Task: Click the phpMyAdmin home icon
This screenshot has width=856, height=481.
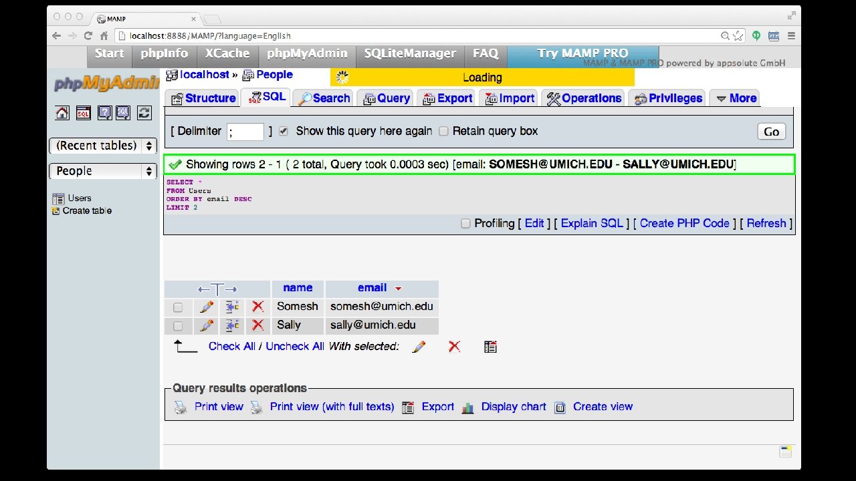Action: click(62, 113)
